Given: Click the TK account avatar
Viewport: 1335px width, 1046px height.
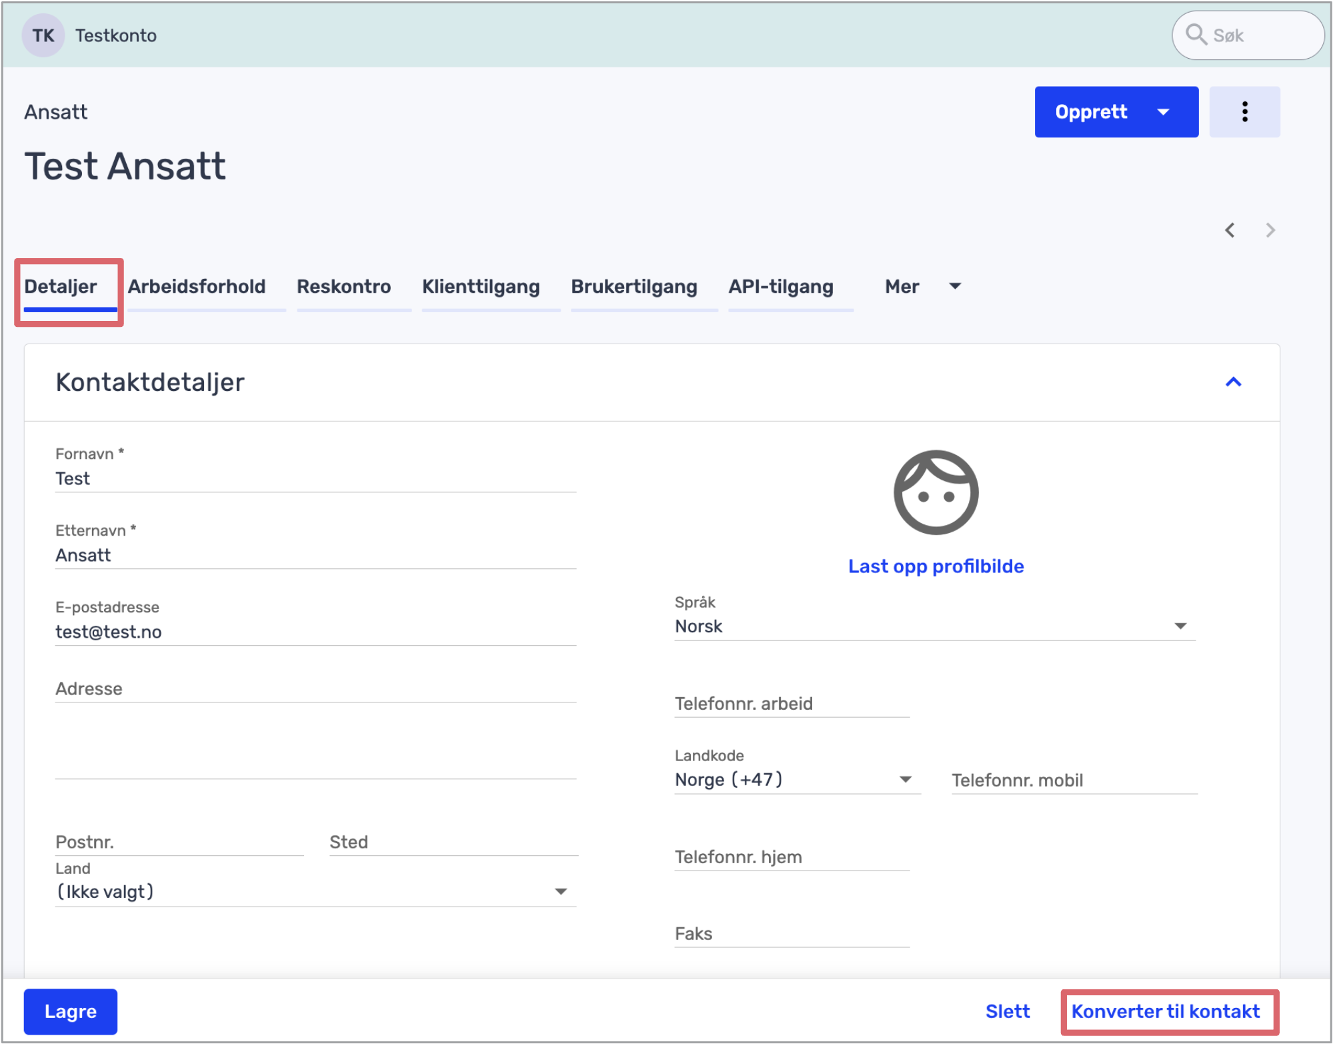Looking at the screenshot, I should 43,35.
